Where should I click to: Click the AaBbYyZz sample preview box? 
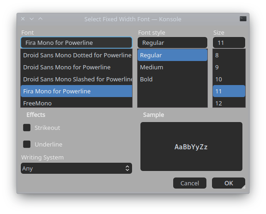(191, 147)
